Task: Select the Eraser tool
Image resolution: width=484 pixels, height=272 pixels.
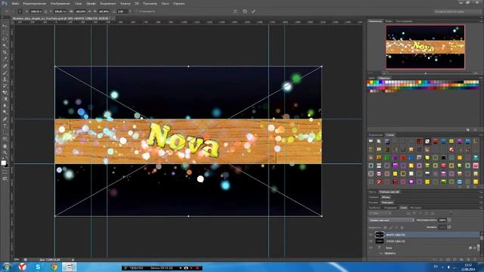Action: pyautogui.click(x=5, y=92)
